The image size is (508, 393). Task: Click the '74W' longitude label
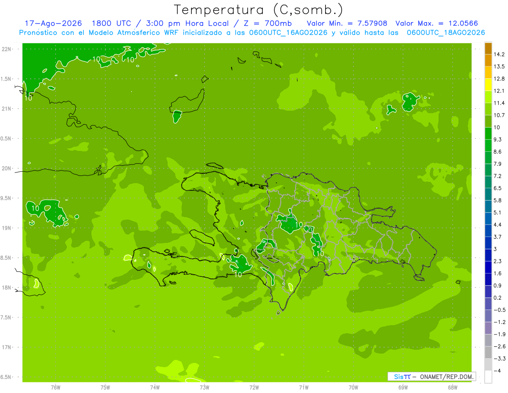tap(155, 387)
